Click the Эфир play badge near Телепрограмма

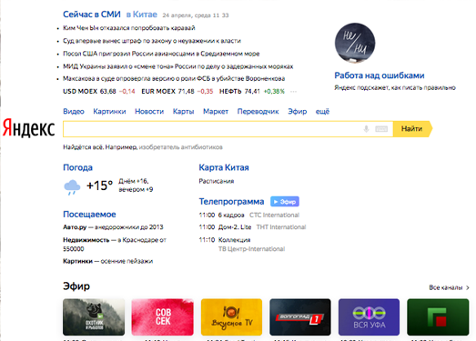(285, 202)
